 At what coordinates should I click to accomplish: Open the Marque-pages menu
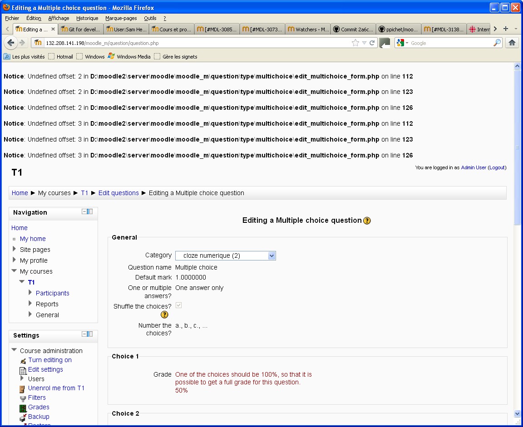pyautogui.click(x=121, y=18)
